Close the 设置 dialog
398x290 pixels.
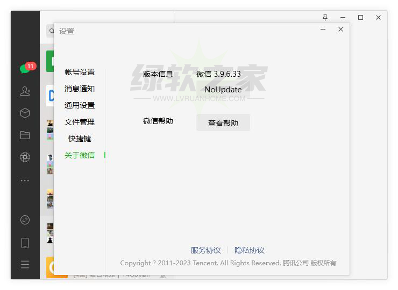tap(340, 30)
